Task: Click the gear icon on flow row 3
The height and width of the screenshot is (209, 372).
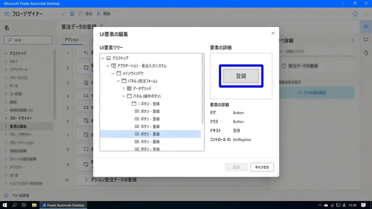Action: pos(86,83)
